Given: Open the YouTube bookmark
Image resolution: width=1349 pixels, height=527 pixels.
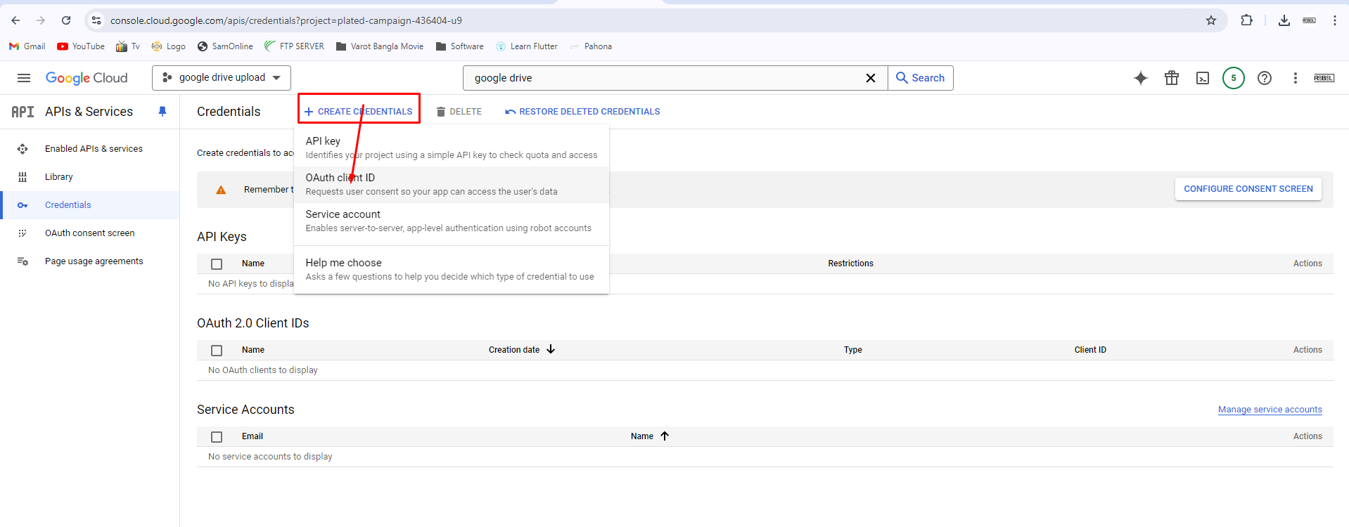Looking at the screenshot, I should pos(81,46).
